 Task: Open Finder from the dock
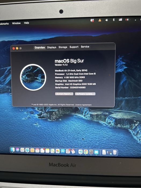coord(13,150)
